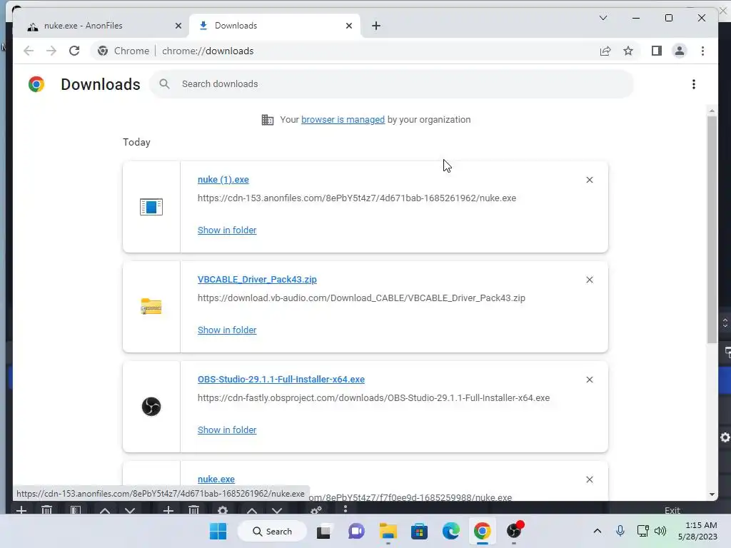Click the Search downloads field
The height and width of the screenshot is (548, 731).
(392, 84)
